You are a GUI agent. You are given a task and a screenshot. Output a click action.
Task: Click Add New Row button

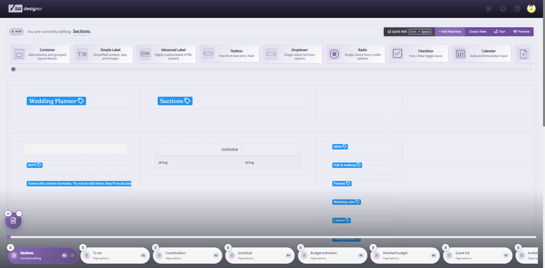[450, 31]
